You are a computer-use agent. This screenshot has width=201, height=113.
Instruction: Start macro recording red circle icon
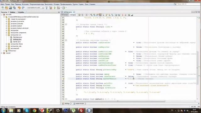coord(122,15)
